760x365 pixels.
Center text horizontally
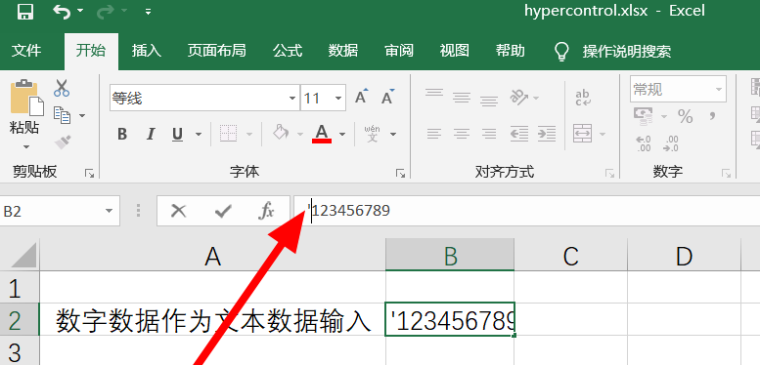(462, 134)
